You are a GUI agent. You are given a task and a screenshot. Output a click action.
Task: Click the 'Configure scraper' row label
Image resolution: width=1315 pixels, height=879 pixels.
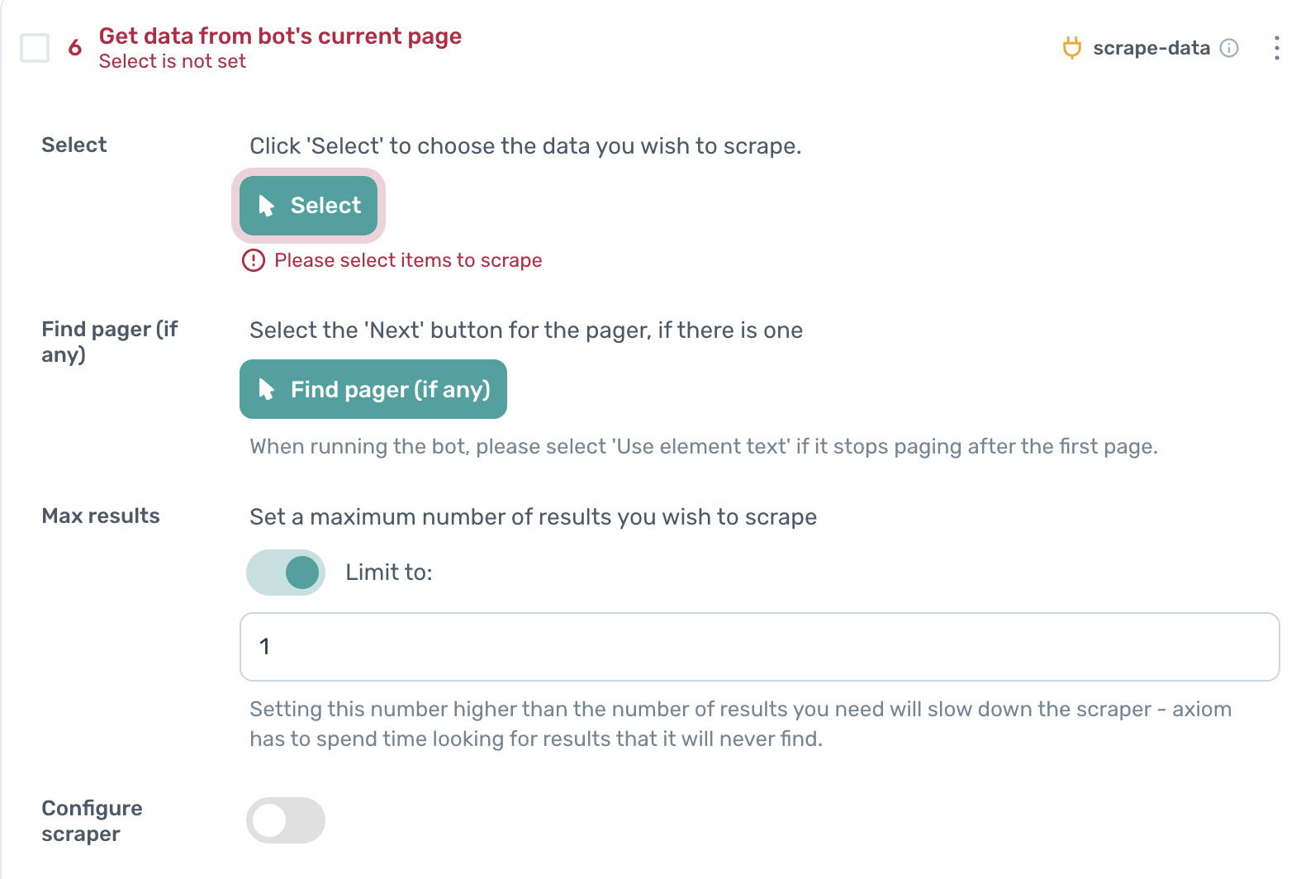(x=92, y=820)
